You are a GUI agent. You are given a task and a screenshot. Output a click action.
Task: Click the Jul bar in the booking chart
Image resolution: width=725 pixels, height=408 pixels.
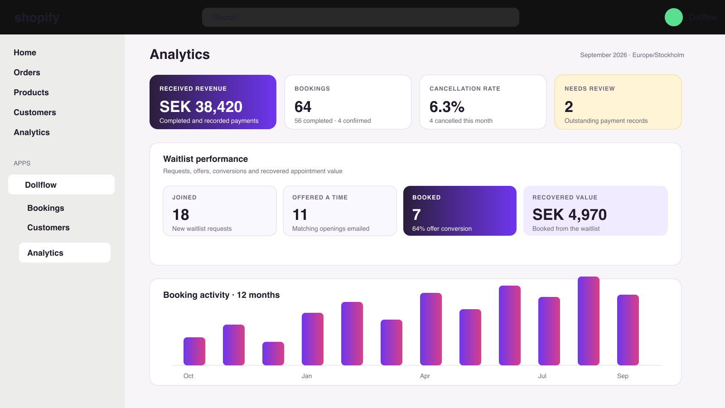(549, 331)
